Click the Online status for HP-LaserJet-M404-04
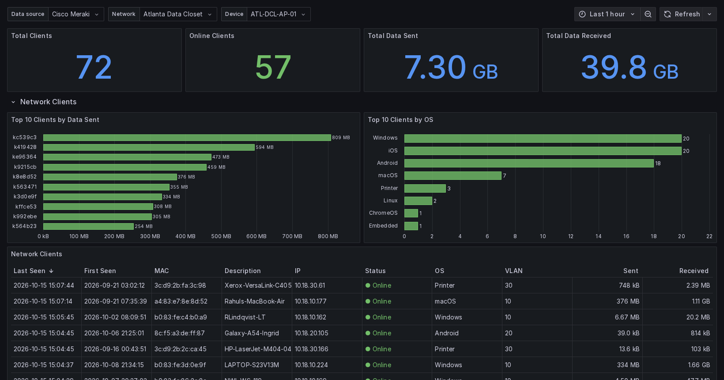This screenshot has height=380, width=724. [378, 349]
